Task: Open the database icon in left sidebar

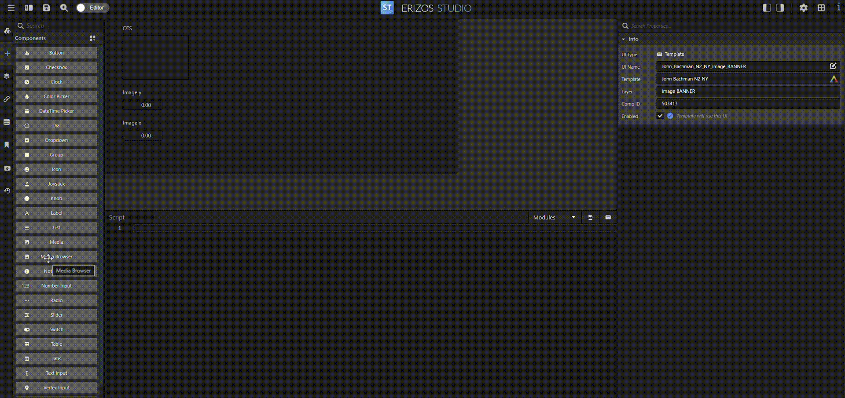Action: [7, 122]
